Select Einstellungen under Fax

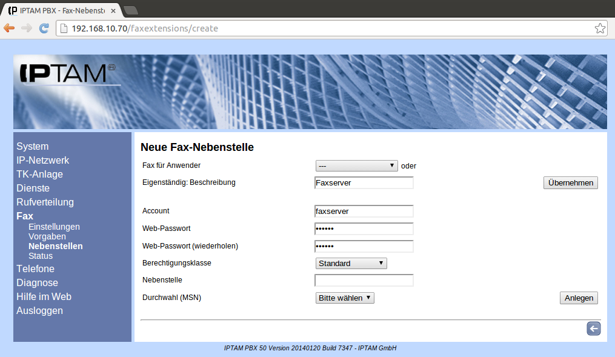[54, 227]
